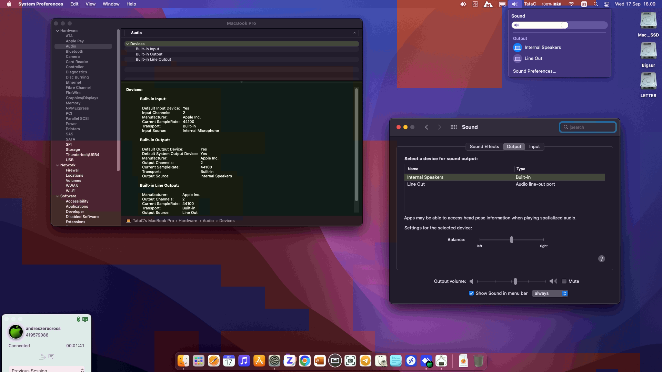Open Google Chrome from the Dock
The image size is (662, 372).
coord(304,361)
